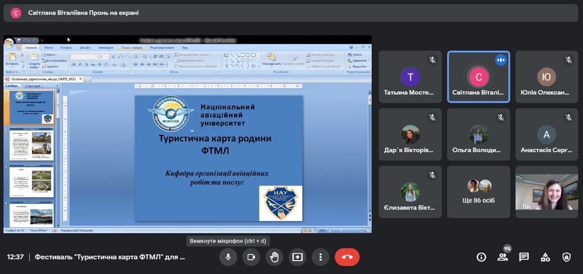Viewport: 583px width, 274px height.
Task: Open the host controls shield icon
Action: click(567, 257)
